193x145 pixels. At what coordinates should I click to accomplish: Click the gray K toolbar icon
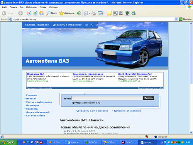pyautogui.click(x=115, y=13)
